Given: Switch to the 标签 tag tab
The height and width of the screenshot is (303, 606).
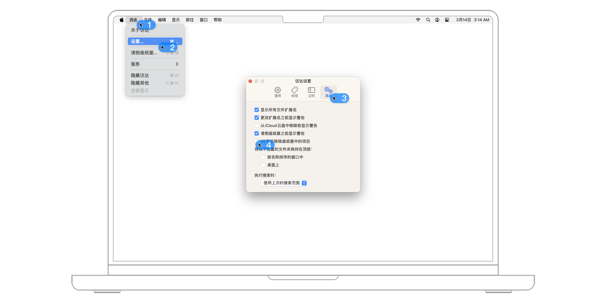Looking at the screenshot, I should click(x=294, y=92).
